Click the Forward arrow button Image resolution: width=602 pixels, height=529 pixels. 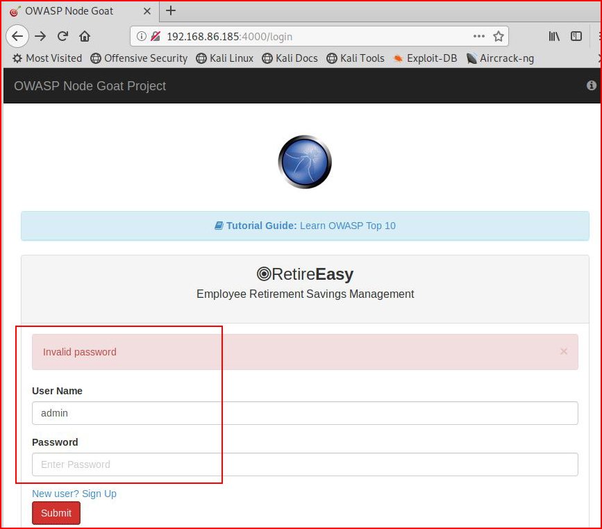pyautogui.click(x=40, y=37)
